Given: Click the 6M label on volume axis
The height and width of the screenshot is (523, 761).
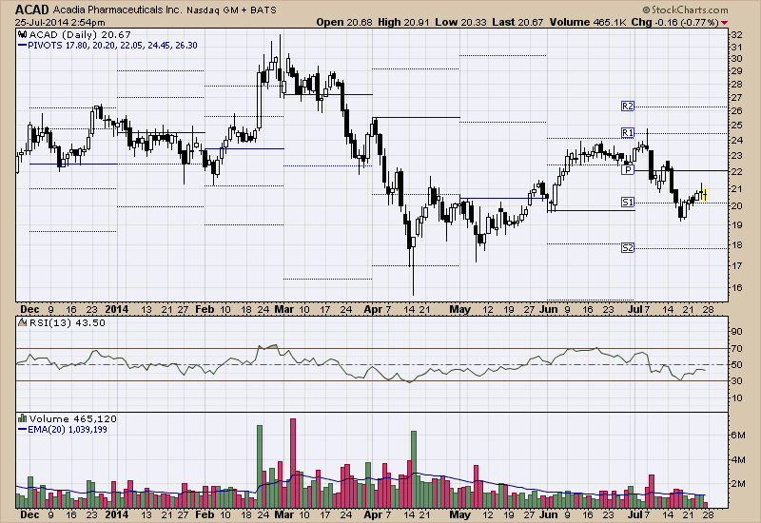Looking at the screenshot, I should click(738, 436).
